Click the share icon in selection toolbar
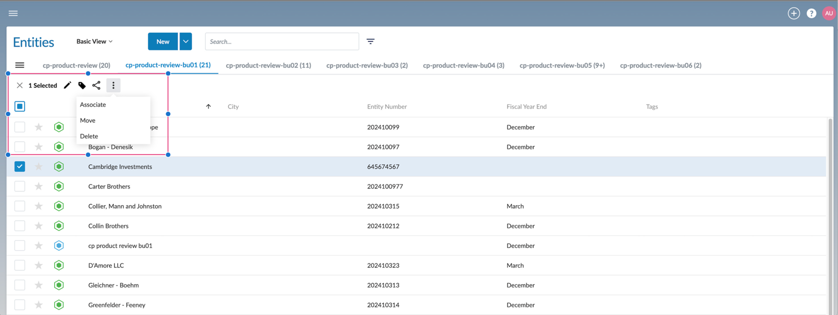The image size is (838, 315). coord(96,85)
